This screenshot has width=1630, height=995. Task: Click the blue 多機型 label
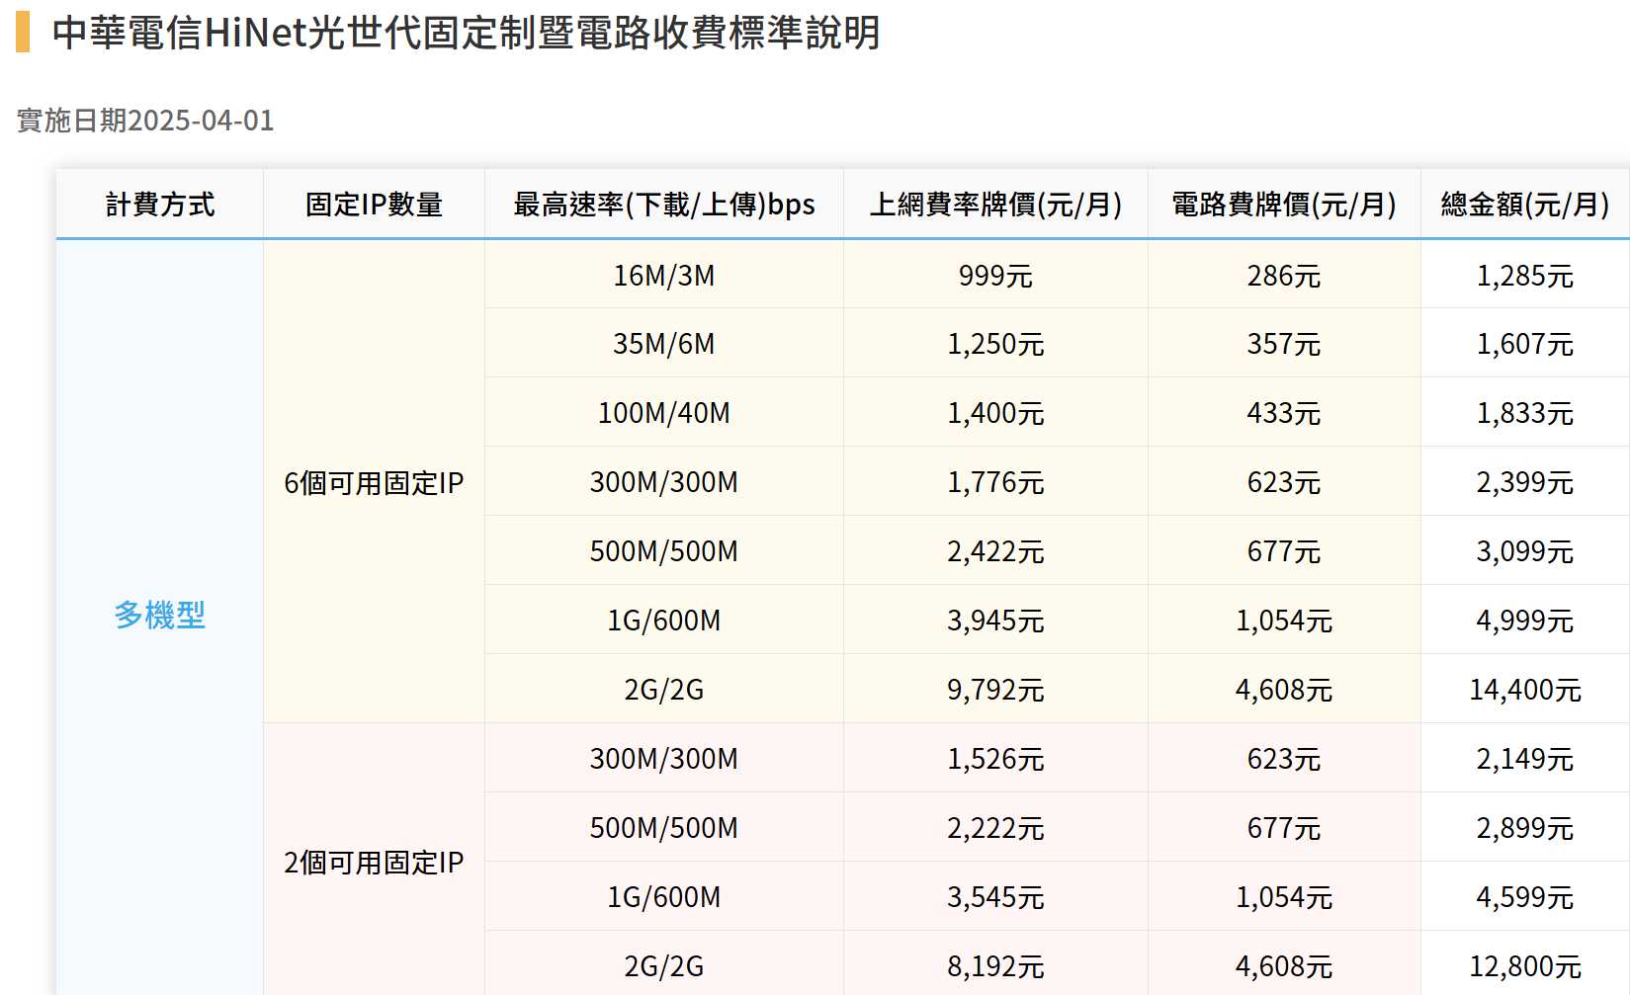160,616
